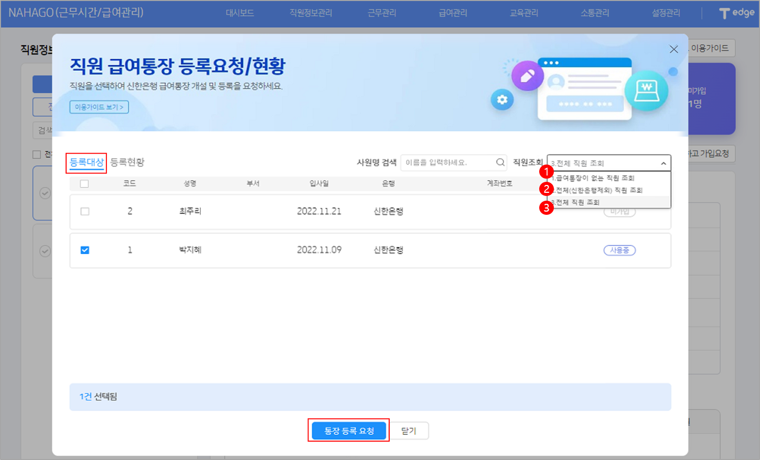
Task: Click the 통장 등록 요청 button
Action: point(349,431)
